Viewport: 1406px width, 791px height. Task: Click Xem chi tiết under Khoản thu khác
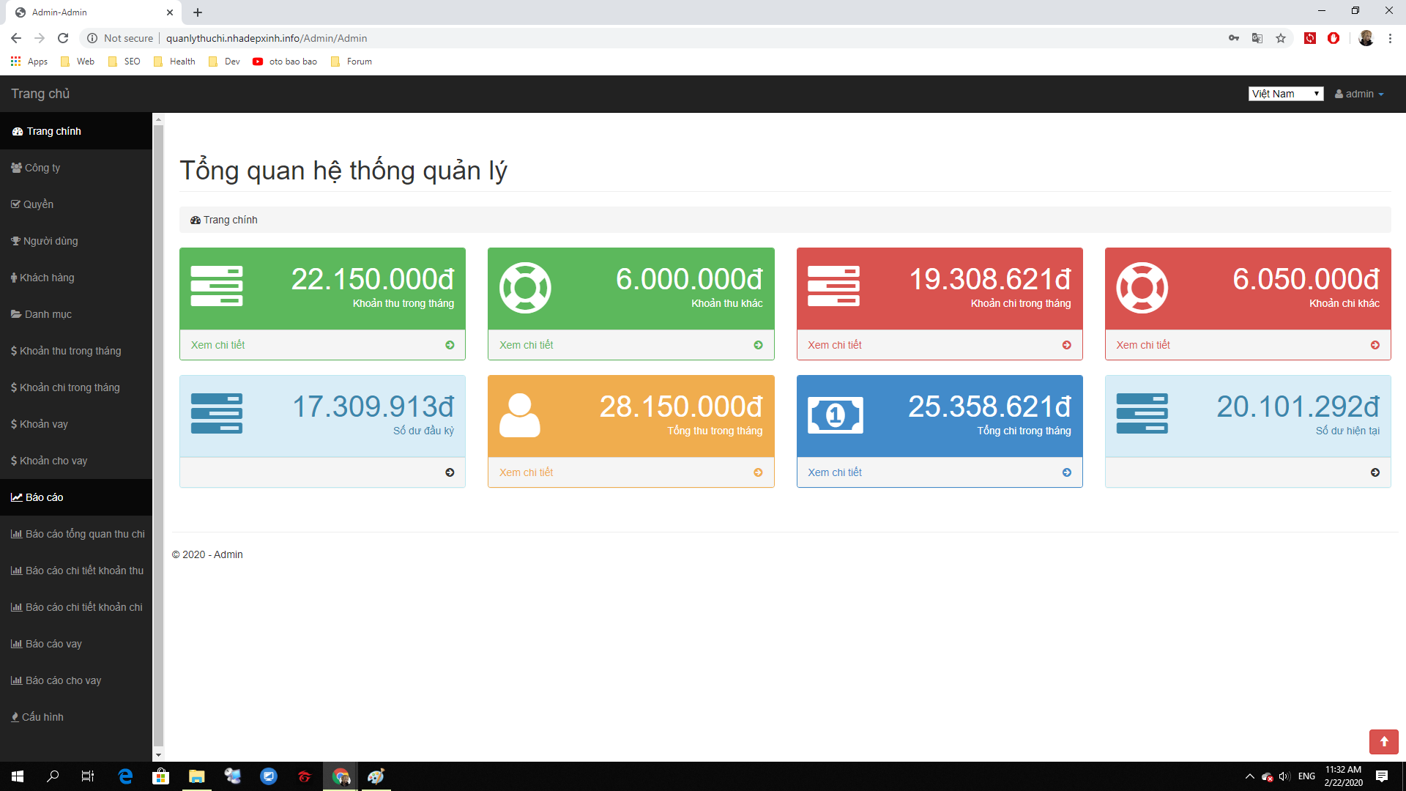[x=526, y=345]
